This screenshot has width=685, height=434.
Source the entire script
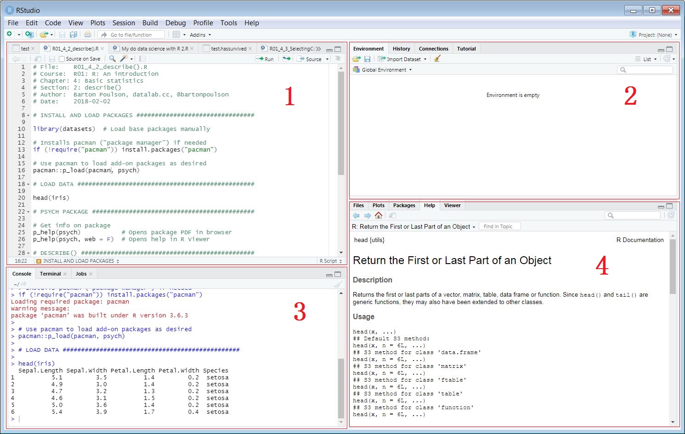[311, 59]
